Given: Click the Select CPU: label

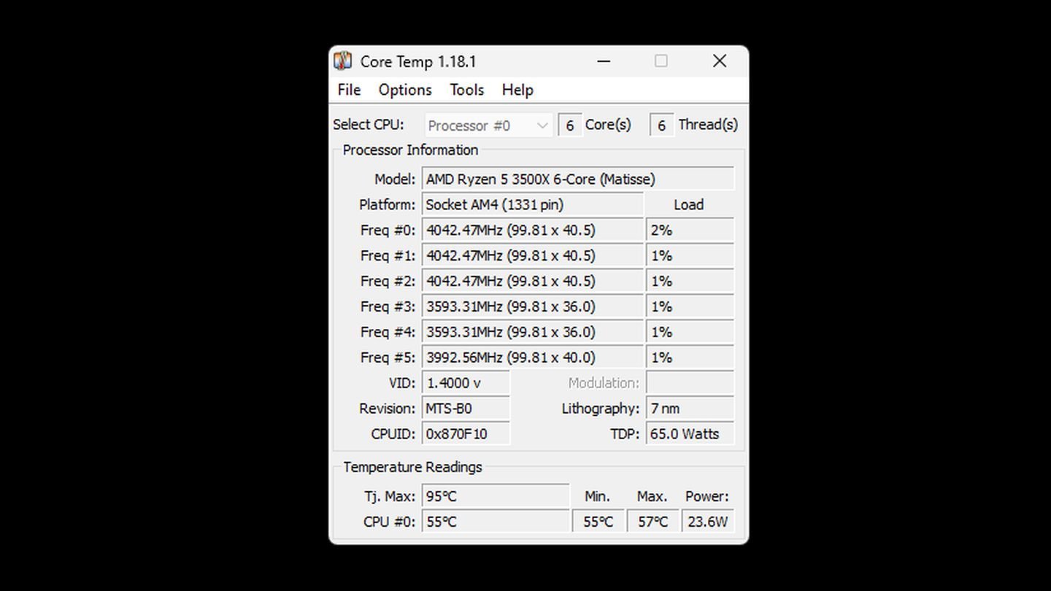Looking at the screenshot, I should (x=369, y=125).
